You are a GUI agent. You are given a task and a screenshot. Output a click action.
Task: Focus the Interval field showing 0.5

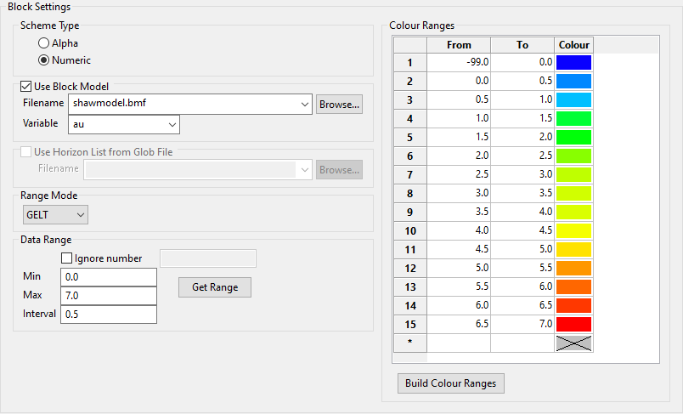coord(109,315)
